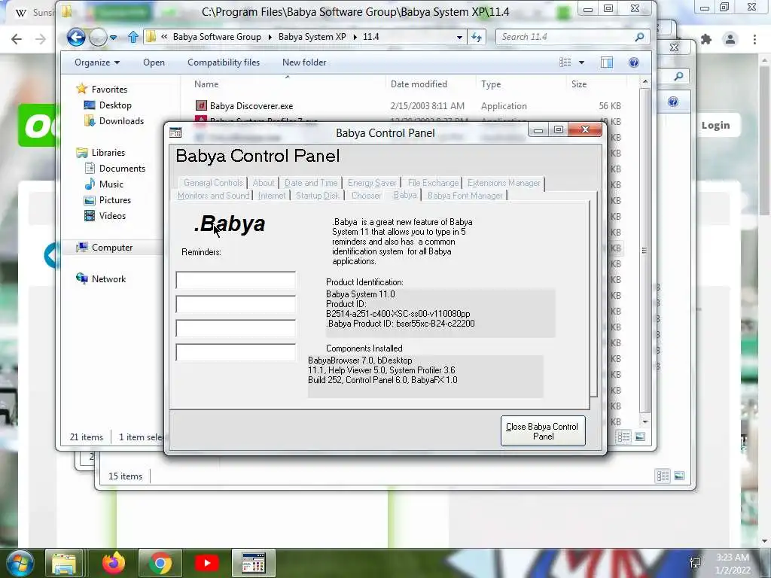Open the Extensions Manager tab
Screen dimensions: 771x578
tap(504, 183)
